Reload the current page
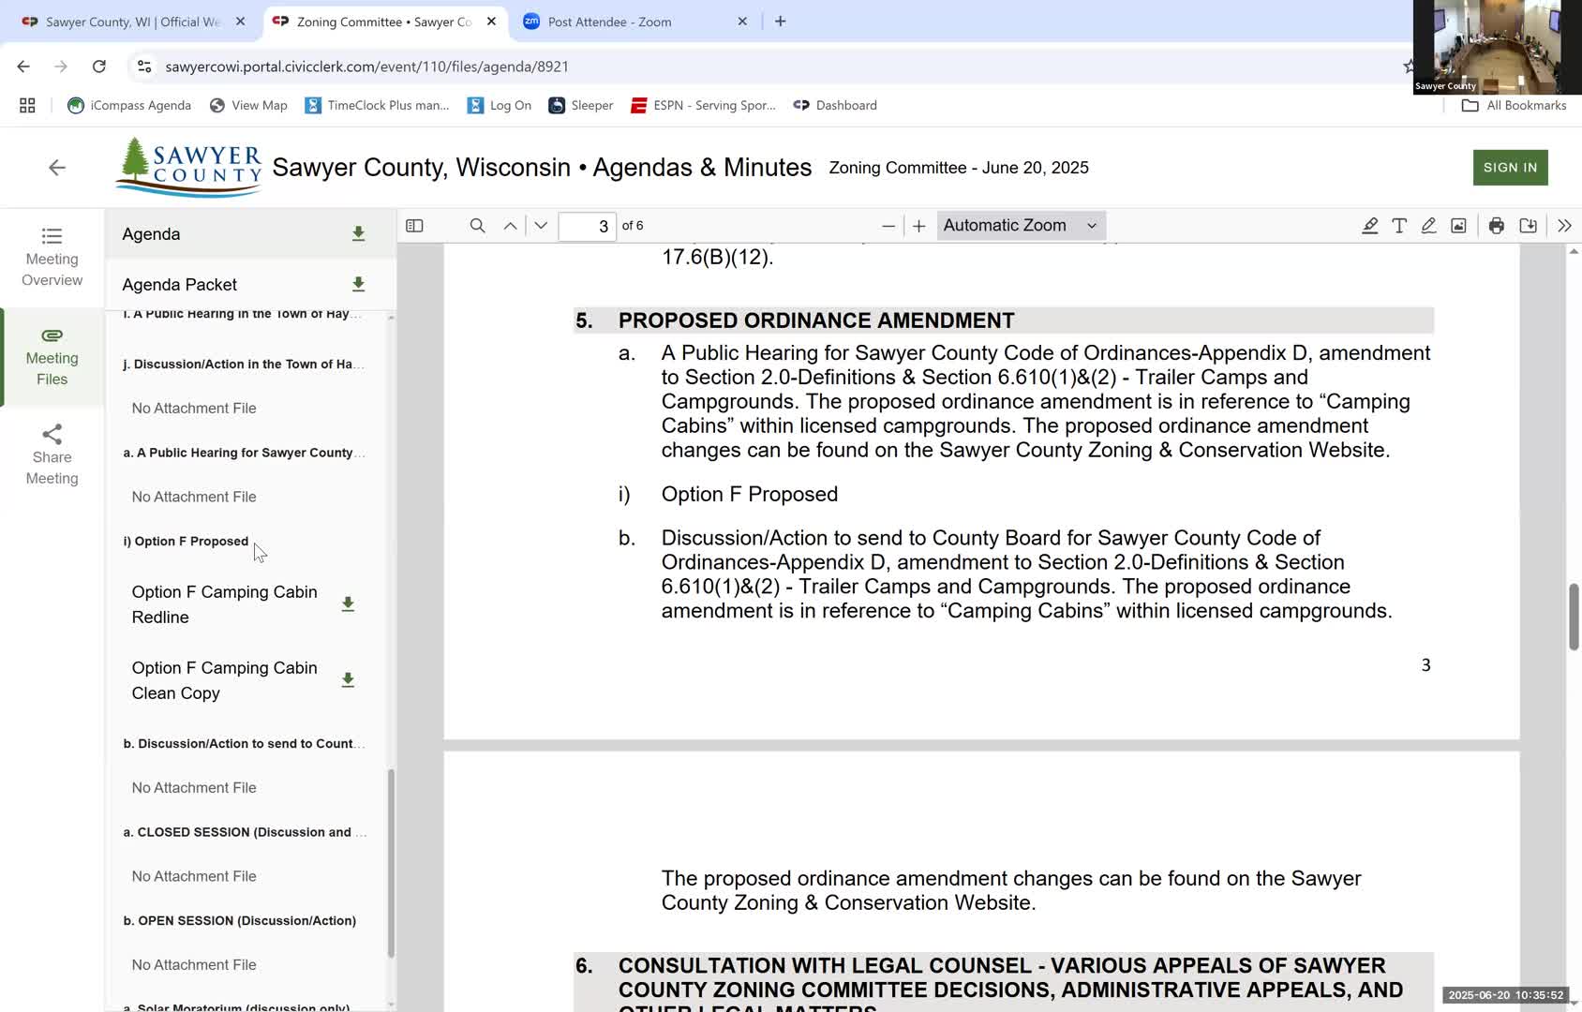 pyautogui.click(x=98, y=67)
